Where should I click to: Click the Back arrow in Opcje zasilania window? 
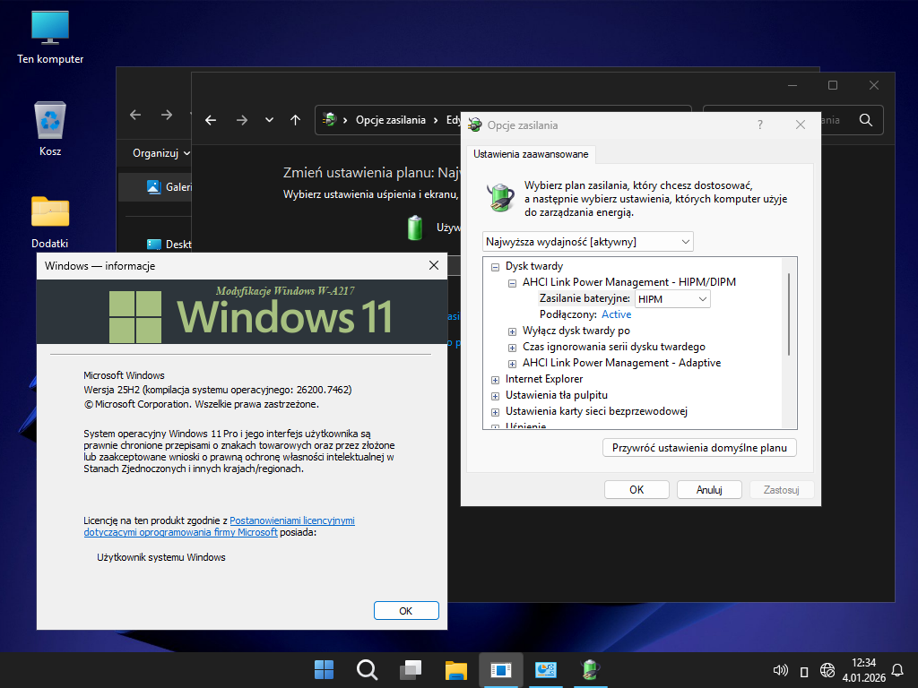tap(211, 120)
